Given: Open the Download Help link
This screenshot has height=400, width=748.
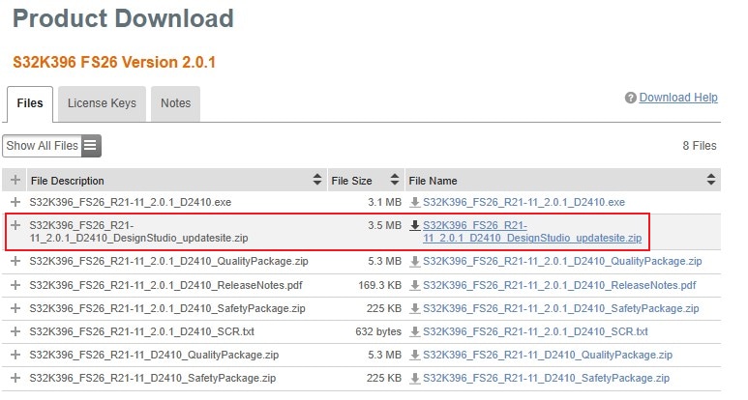Looking at the screenshot, I should click(677, 98).
